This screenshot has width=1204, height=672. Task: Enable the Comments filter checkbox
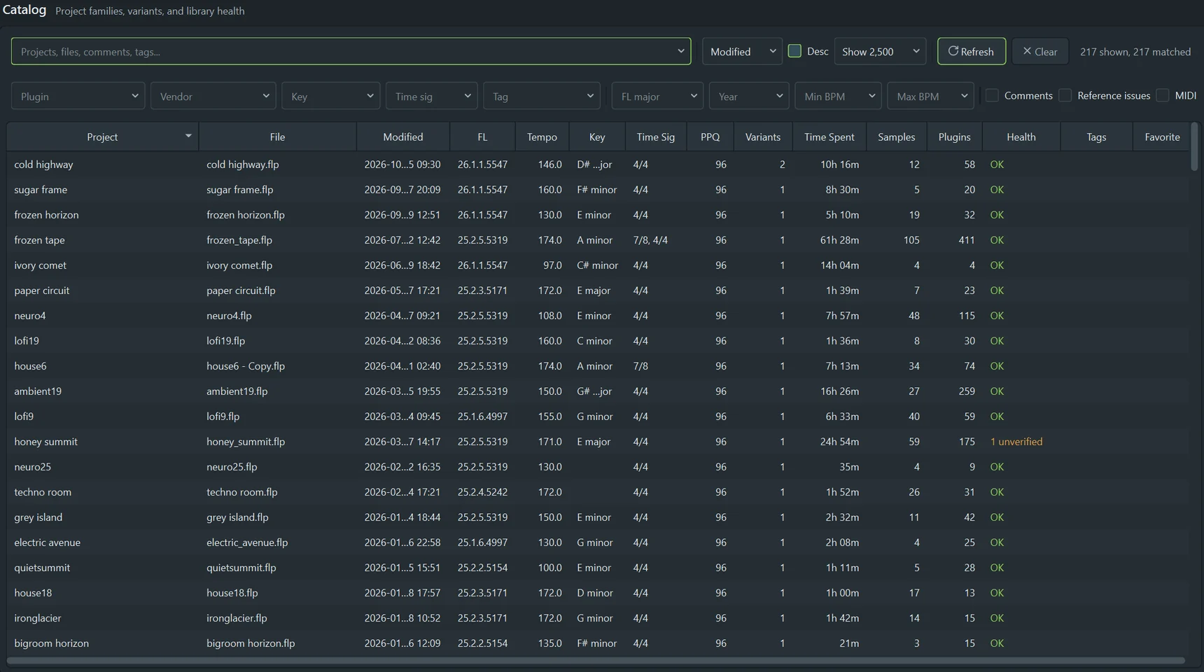click(992, 95)
